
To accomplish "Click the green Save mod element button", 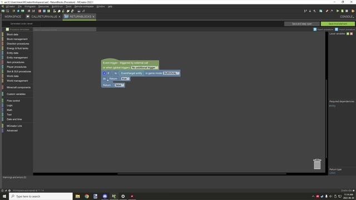I will [x=338, y=24].
